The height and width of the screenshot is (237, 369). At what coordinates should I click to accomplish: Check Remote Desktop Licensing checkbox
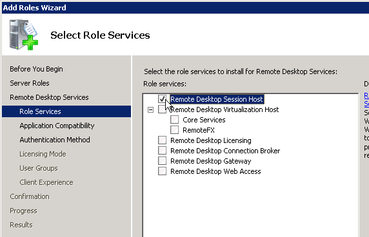click(x=162, y=140)
